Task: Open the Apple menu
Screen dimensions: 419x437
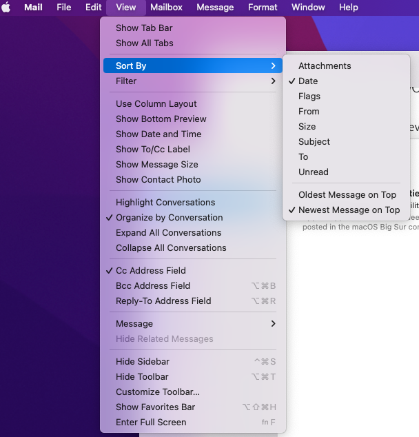Action: (6, 8)
